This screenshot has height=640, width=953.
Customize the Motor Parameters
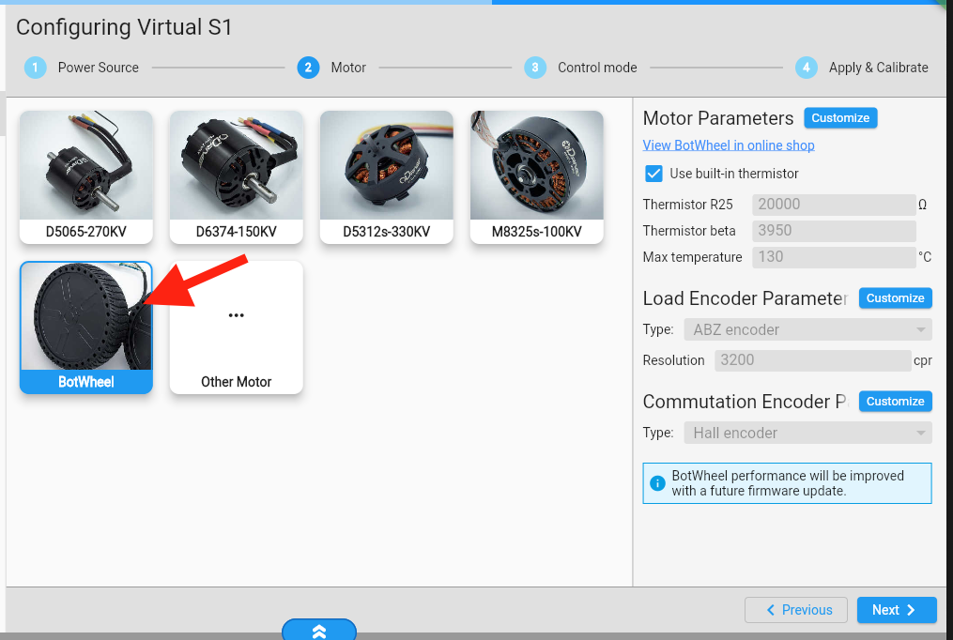click(840, 118)
